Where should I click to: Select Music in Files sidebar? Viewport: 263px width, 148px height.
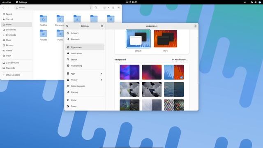16,40
